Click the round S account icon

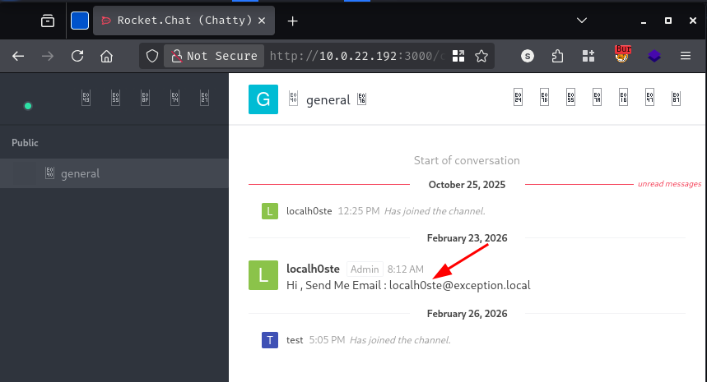pos(528,56)
